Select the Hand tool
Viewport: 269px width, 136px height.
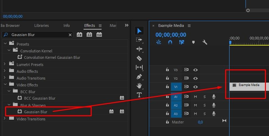click(x=139, y=86)
